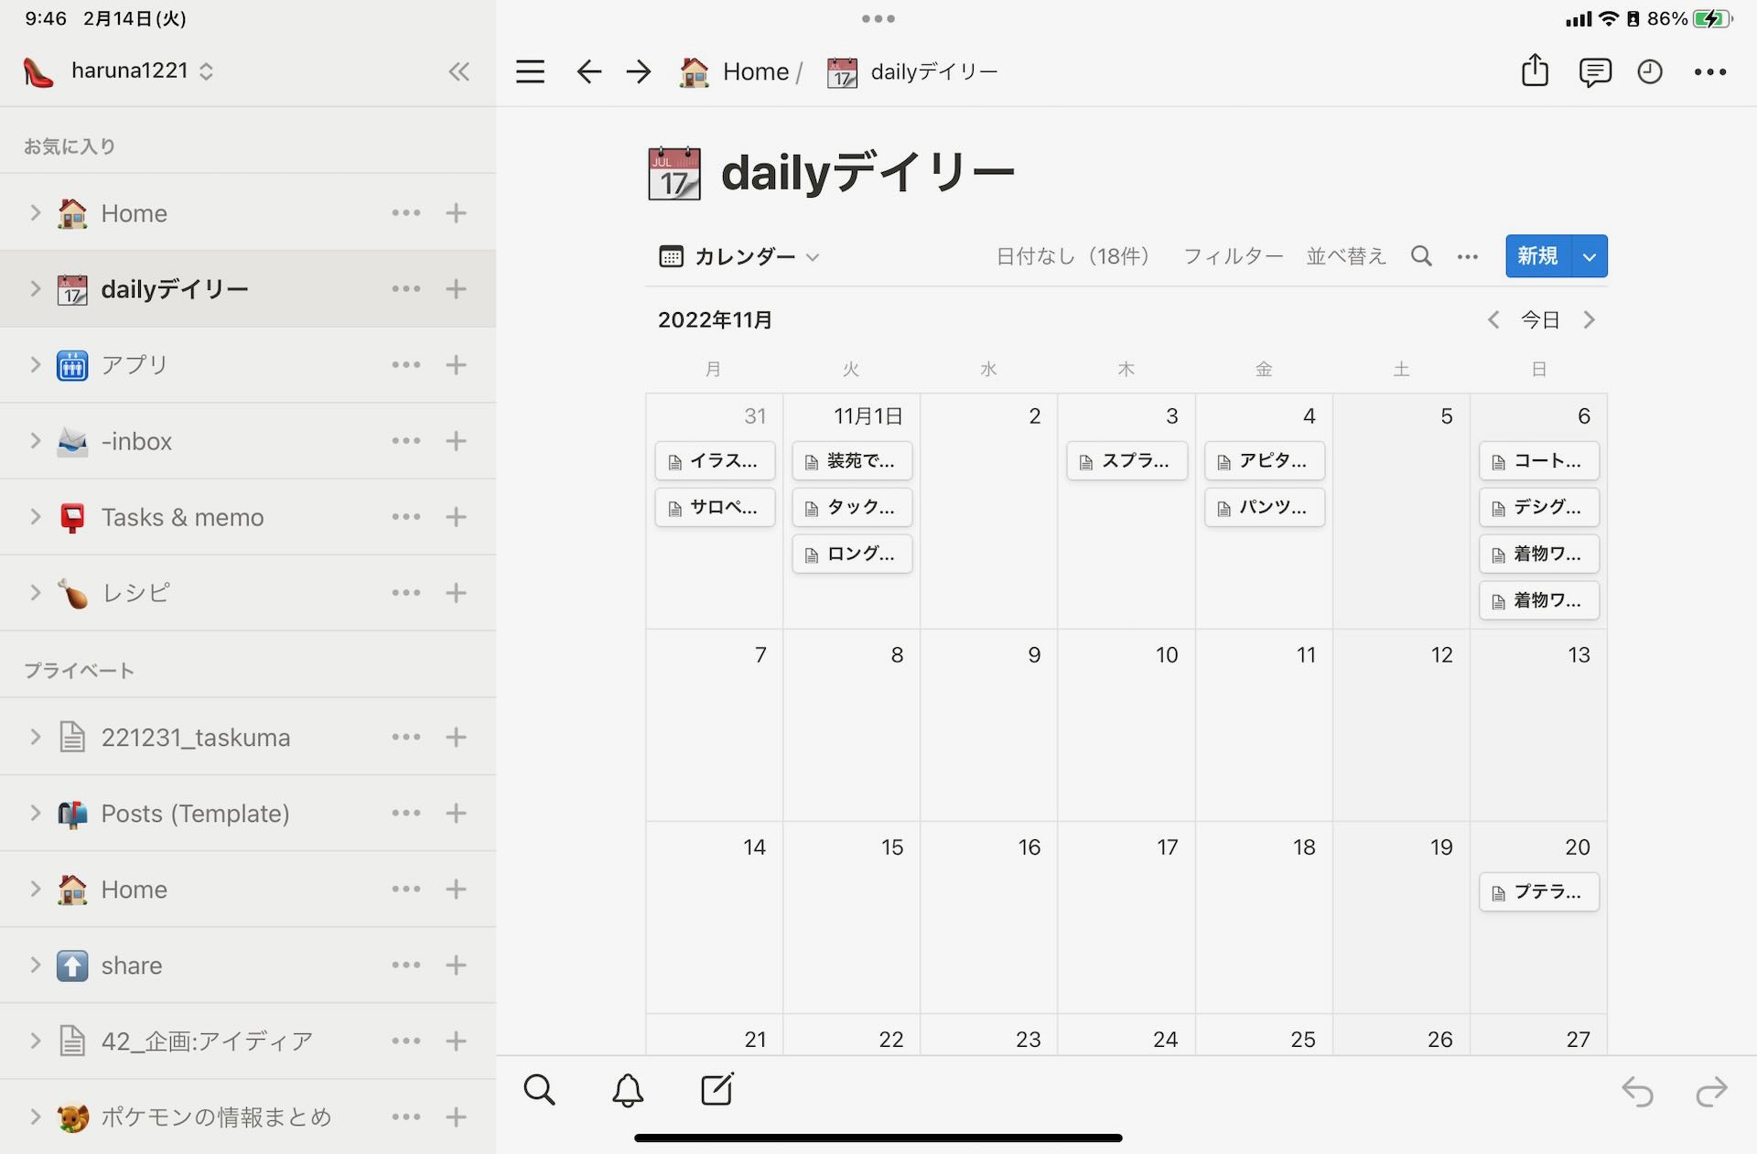Open the プテラ... entry on the 20th
Image resolution: width=1757 pixels, height=1154 pixels.
(x=1539, y=892)
